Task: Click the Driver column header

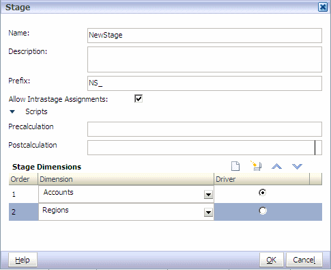Action: [x=262, y=179]
